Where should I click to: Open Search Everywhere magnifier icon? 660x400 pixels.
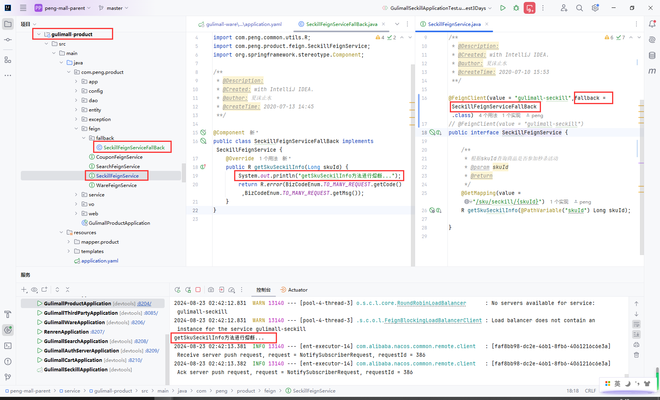pos(579,8)
